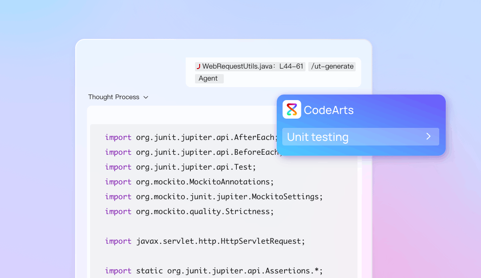This screenshot has height=278, width=481.
Task: Click the mockito Strictness import line
Action: [189, 211]
